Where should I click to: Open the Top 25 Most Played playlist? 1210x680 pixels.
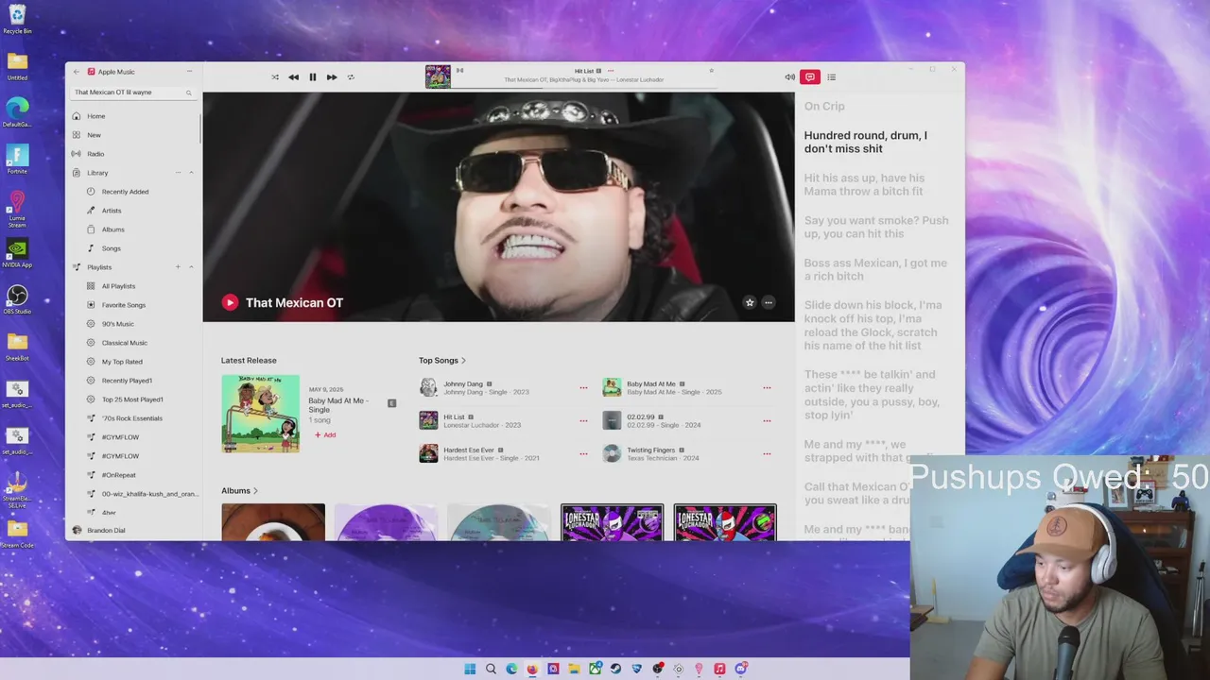(x=133, y=399)
